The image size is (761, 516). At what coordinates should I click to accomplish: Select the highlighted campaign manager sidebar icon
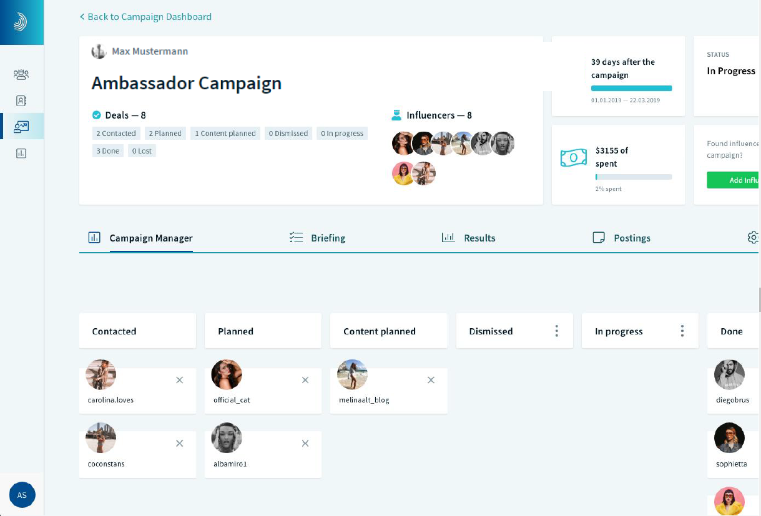point(21,125)
